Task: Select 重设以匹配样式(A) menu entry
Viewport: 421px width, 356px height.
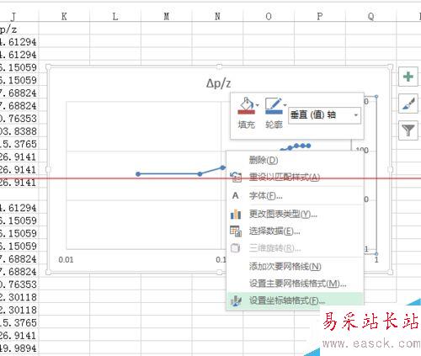Action: click(295, 178)
